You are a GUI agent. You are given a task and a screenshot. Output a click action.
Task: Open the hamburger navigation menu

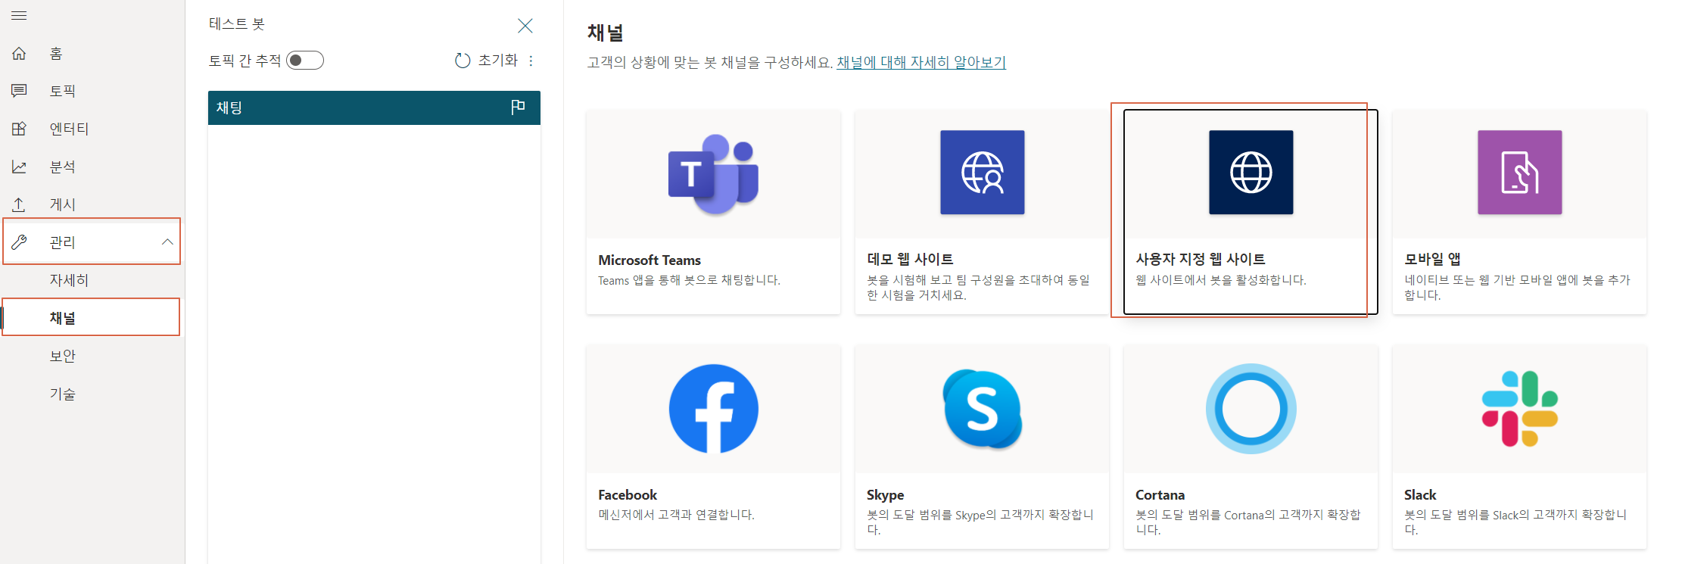(x=19, y=15)
